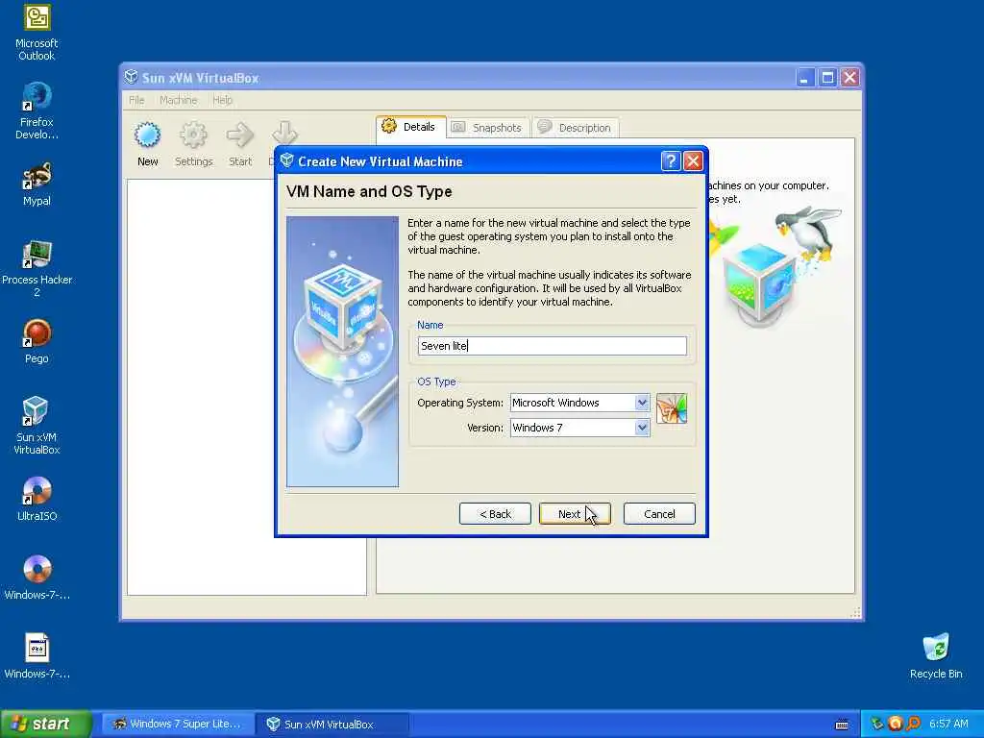The width and height of the screenshot is (984, 738).
Task: Close the Create New Virtual Machine dialog
Action: (x=693, y=161)
